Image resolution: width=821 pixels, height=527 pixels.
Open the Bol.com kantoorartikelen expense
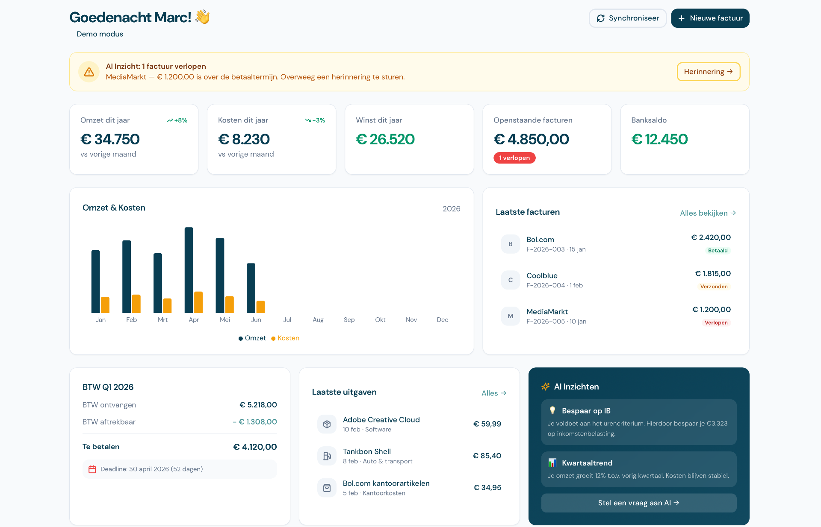[409, 488]
